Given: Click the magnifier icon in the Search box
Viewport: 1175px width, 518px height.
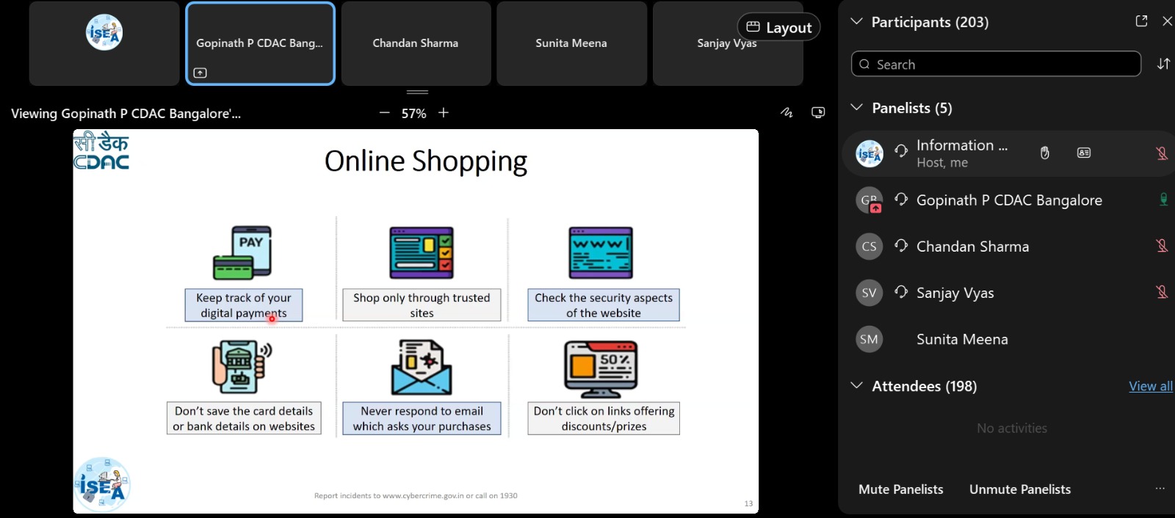Looking at the screenshot, I should point(864,64).
